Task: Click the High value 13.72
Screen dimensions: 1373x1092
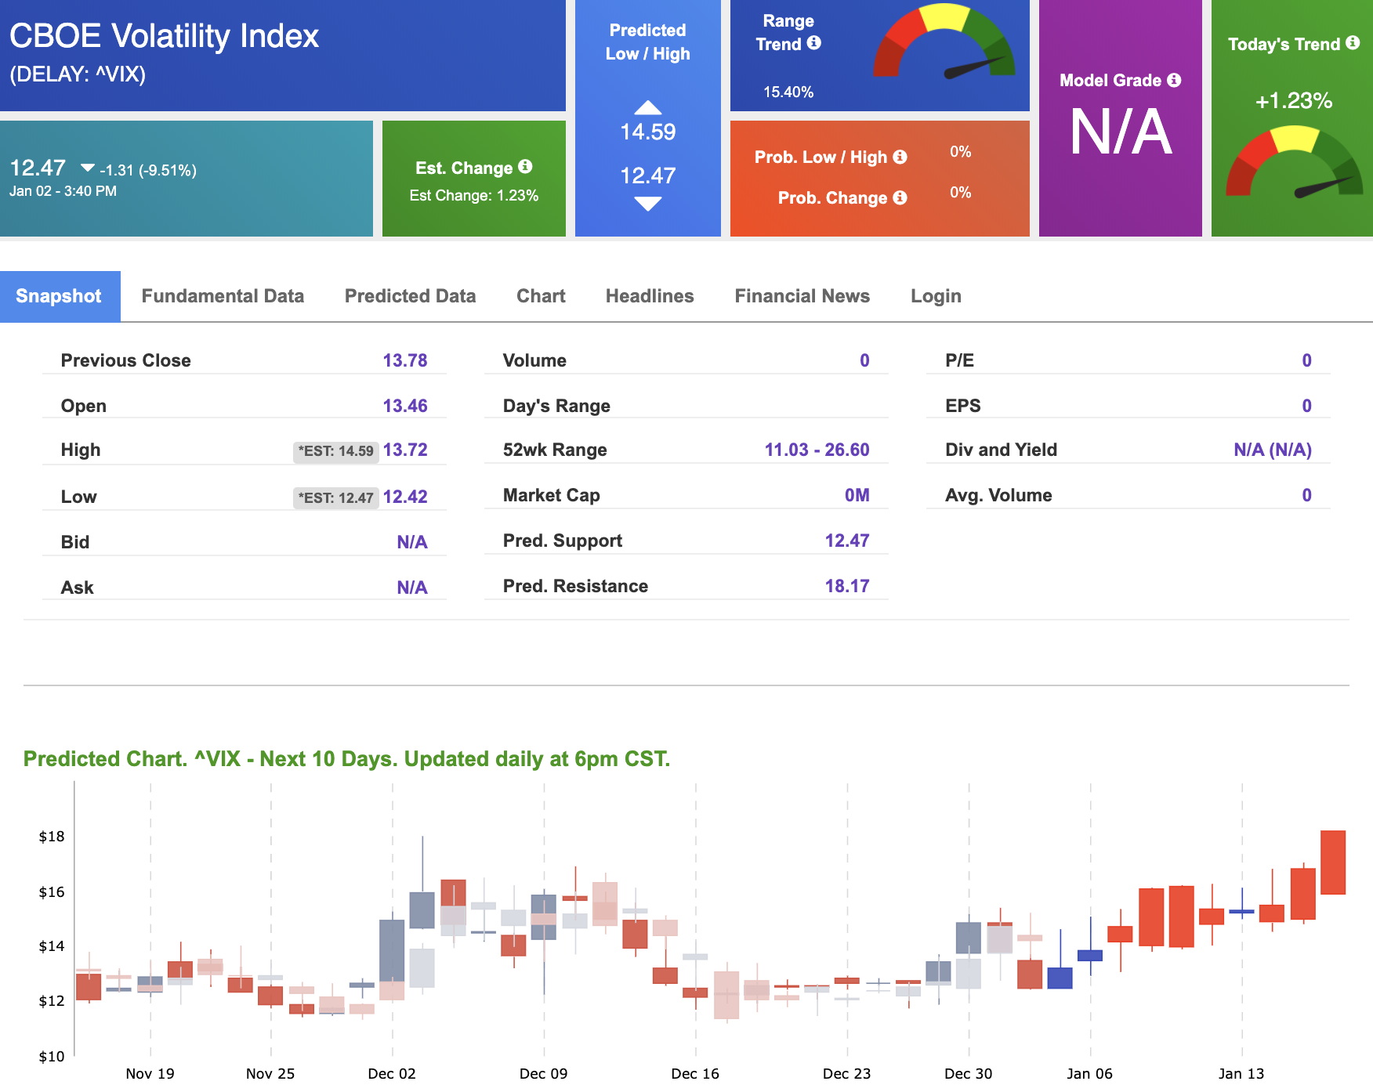Action: coord(405,450)
